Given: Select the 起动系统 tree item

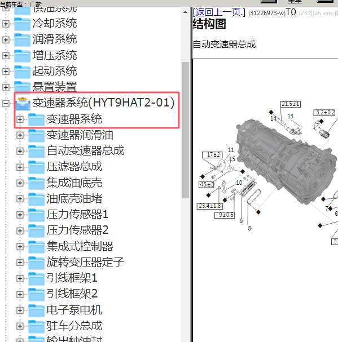Looking at the screenshot, I should [55, 71].
